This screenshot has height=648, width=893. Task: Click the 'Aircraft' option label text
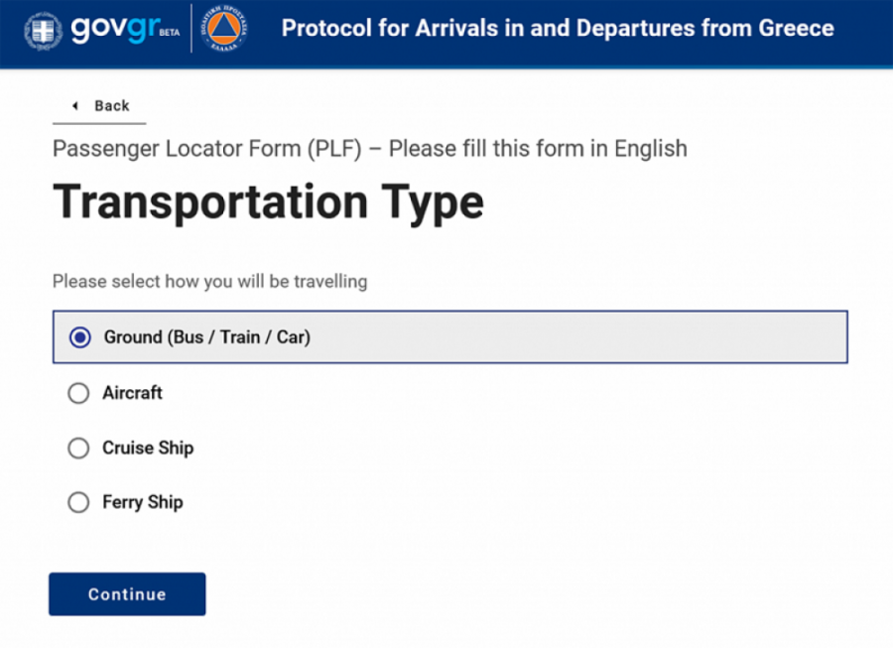(132, 393)
